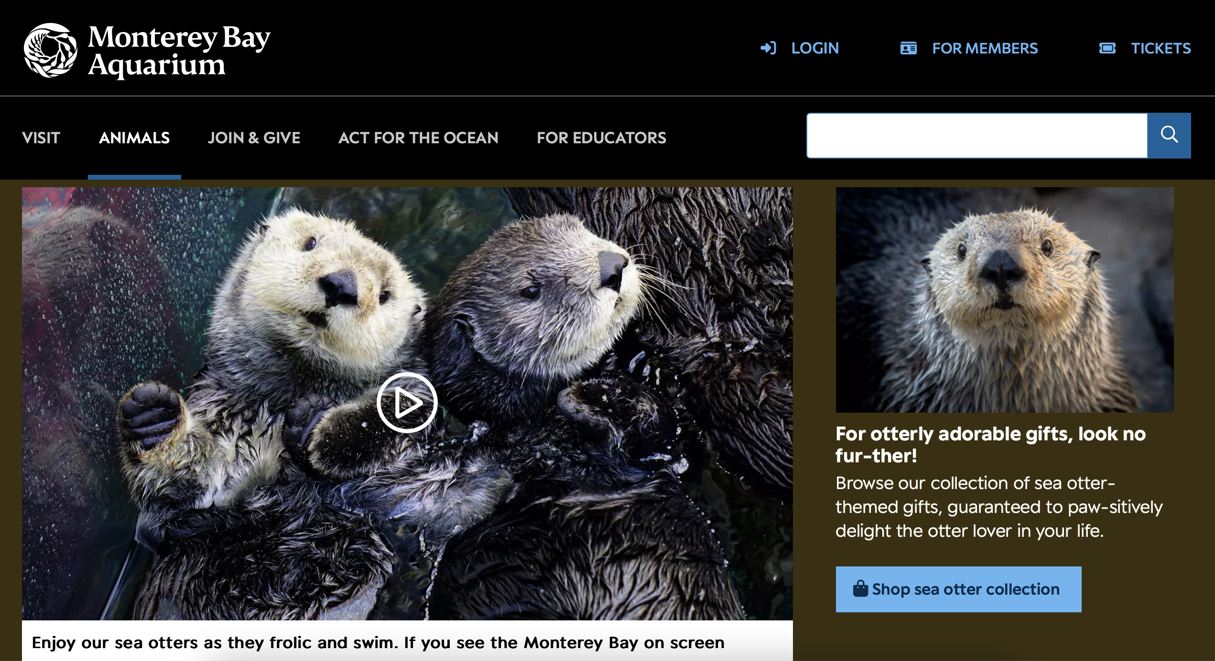Open the JOIN & GIVE menu
Viewport: 1215px width, 661px height.
254,138
